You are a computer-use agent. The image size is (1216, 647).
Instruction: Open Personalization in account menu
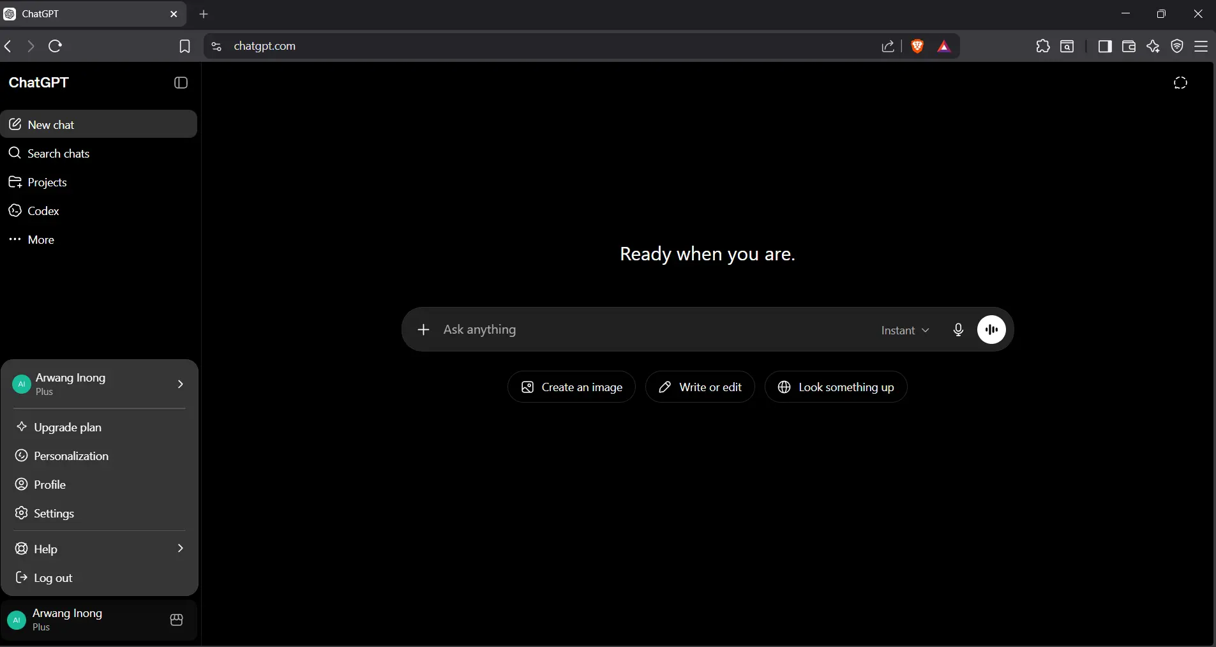99,456
